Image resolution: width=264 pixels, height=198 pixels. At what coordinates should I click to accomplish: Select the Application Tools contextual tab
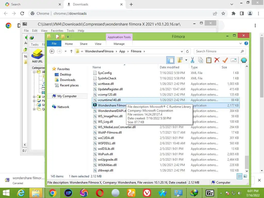119,37
